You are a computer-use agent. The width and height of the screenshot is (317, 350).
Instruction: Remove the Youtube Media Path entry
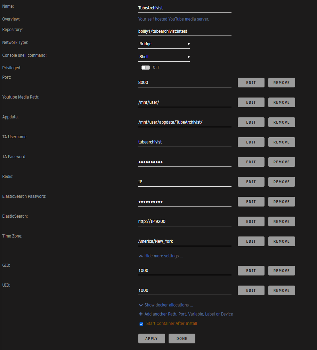282,102
